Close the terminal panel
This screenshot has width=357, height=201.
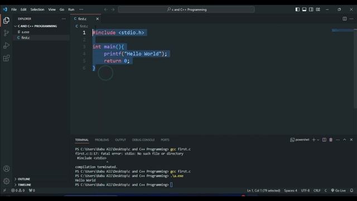pos(351,140)
